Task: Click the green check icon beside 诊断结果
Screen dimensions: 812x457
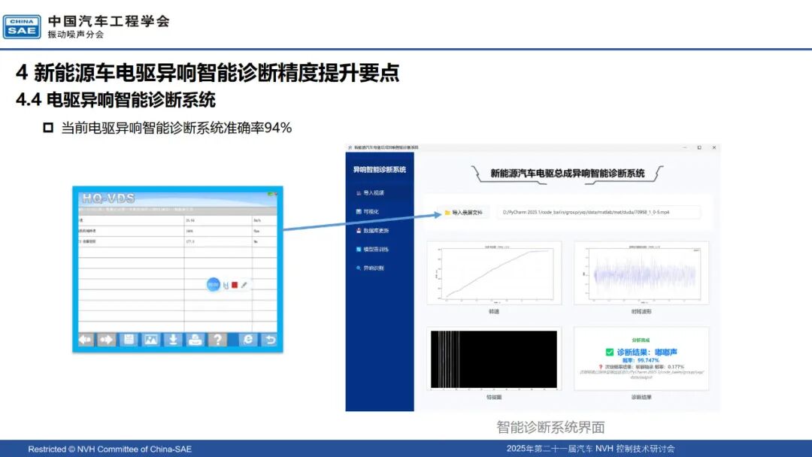Action: [x=610, y=352]
